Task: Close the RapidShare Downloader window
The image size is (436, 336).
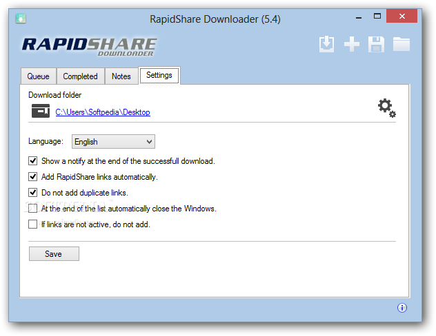Action: tap(402, 16)
